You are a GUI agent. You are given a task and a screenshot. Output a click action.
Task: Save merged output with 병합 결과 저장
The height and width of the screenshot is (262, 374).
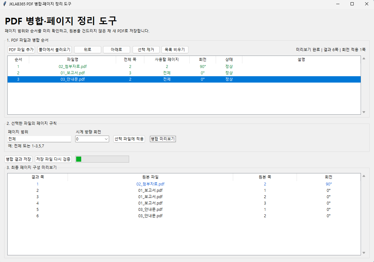click(x=18, y=159)
